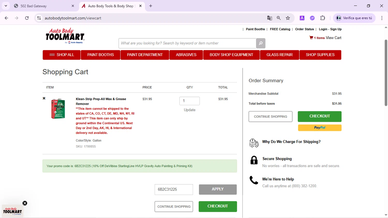Open the zoom magnifier icon in address bar

point(279,18)
